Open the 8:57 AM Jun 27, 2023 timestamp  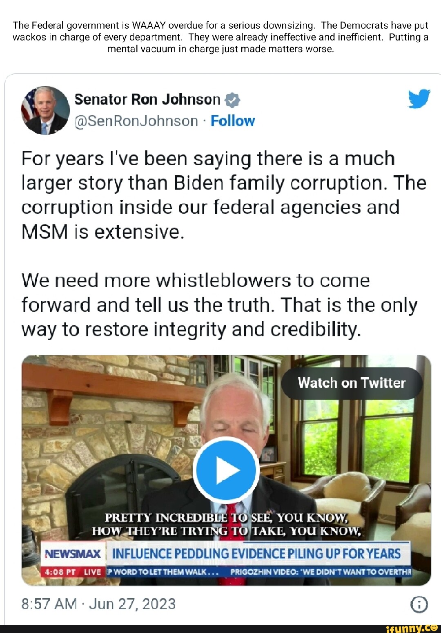[x=98, y=604]
